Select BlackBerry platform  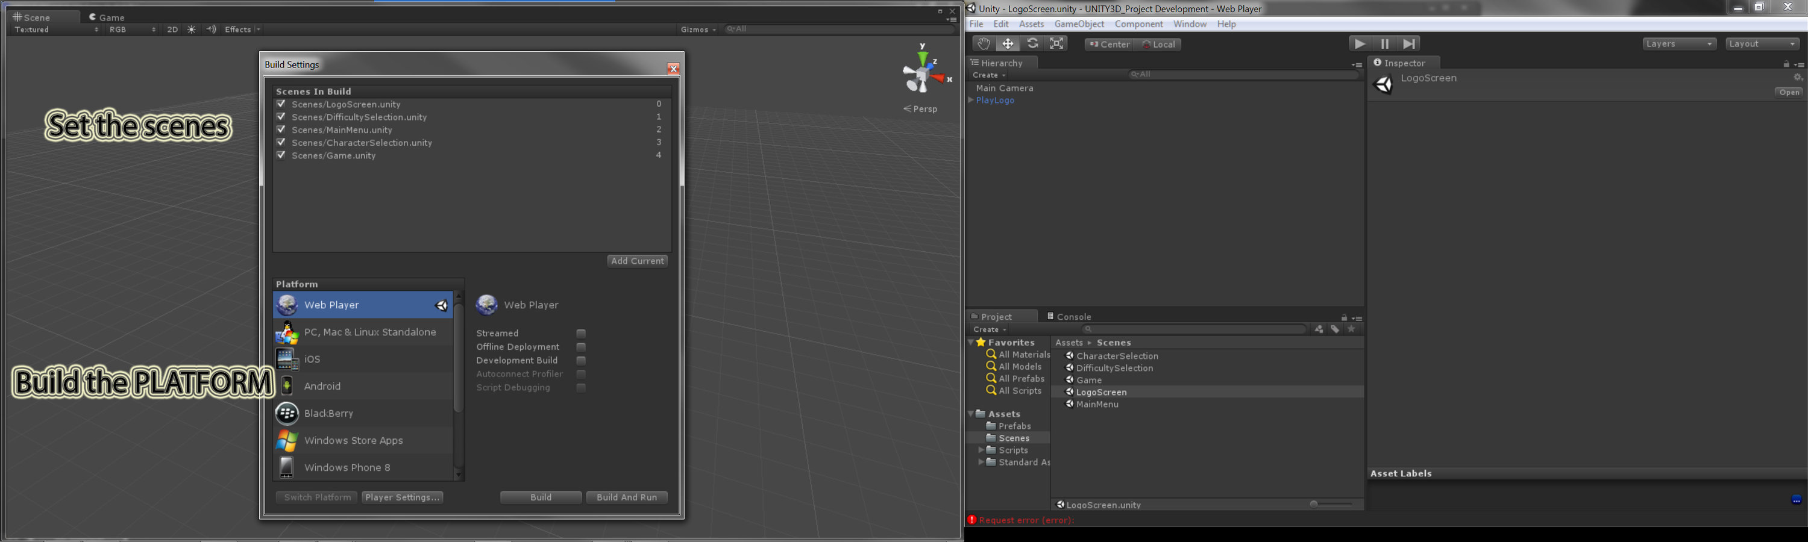pyautogui.click(x=363, y=414)
